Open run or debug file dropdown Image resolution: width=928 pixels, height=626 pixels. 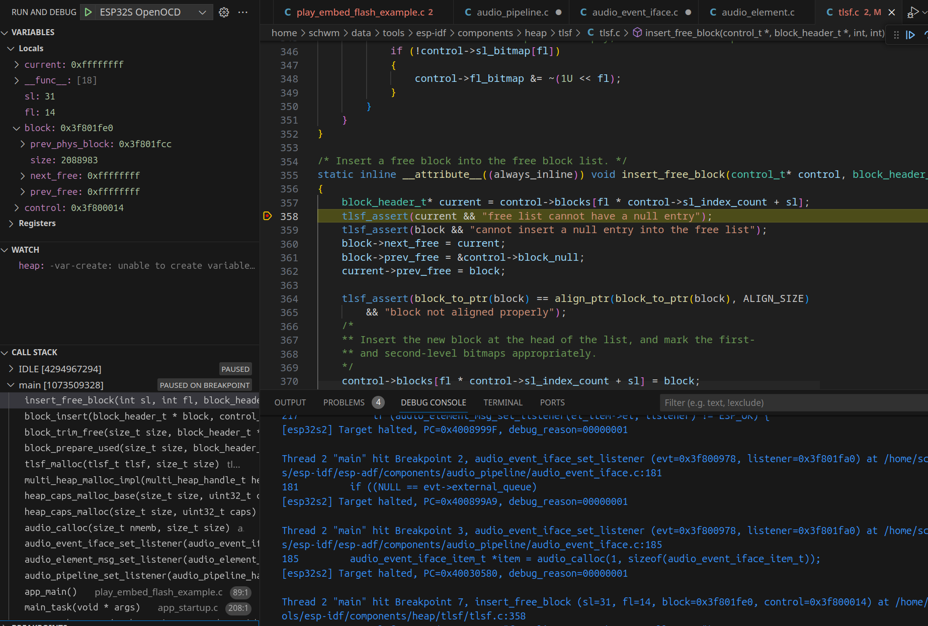pos(924,12)
